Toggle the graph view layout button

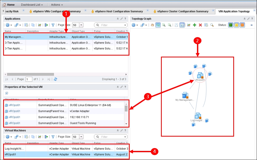pyautogui.click(x=182, y=25)
